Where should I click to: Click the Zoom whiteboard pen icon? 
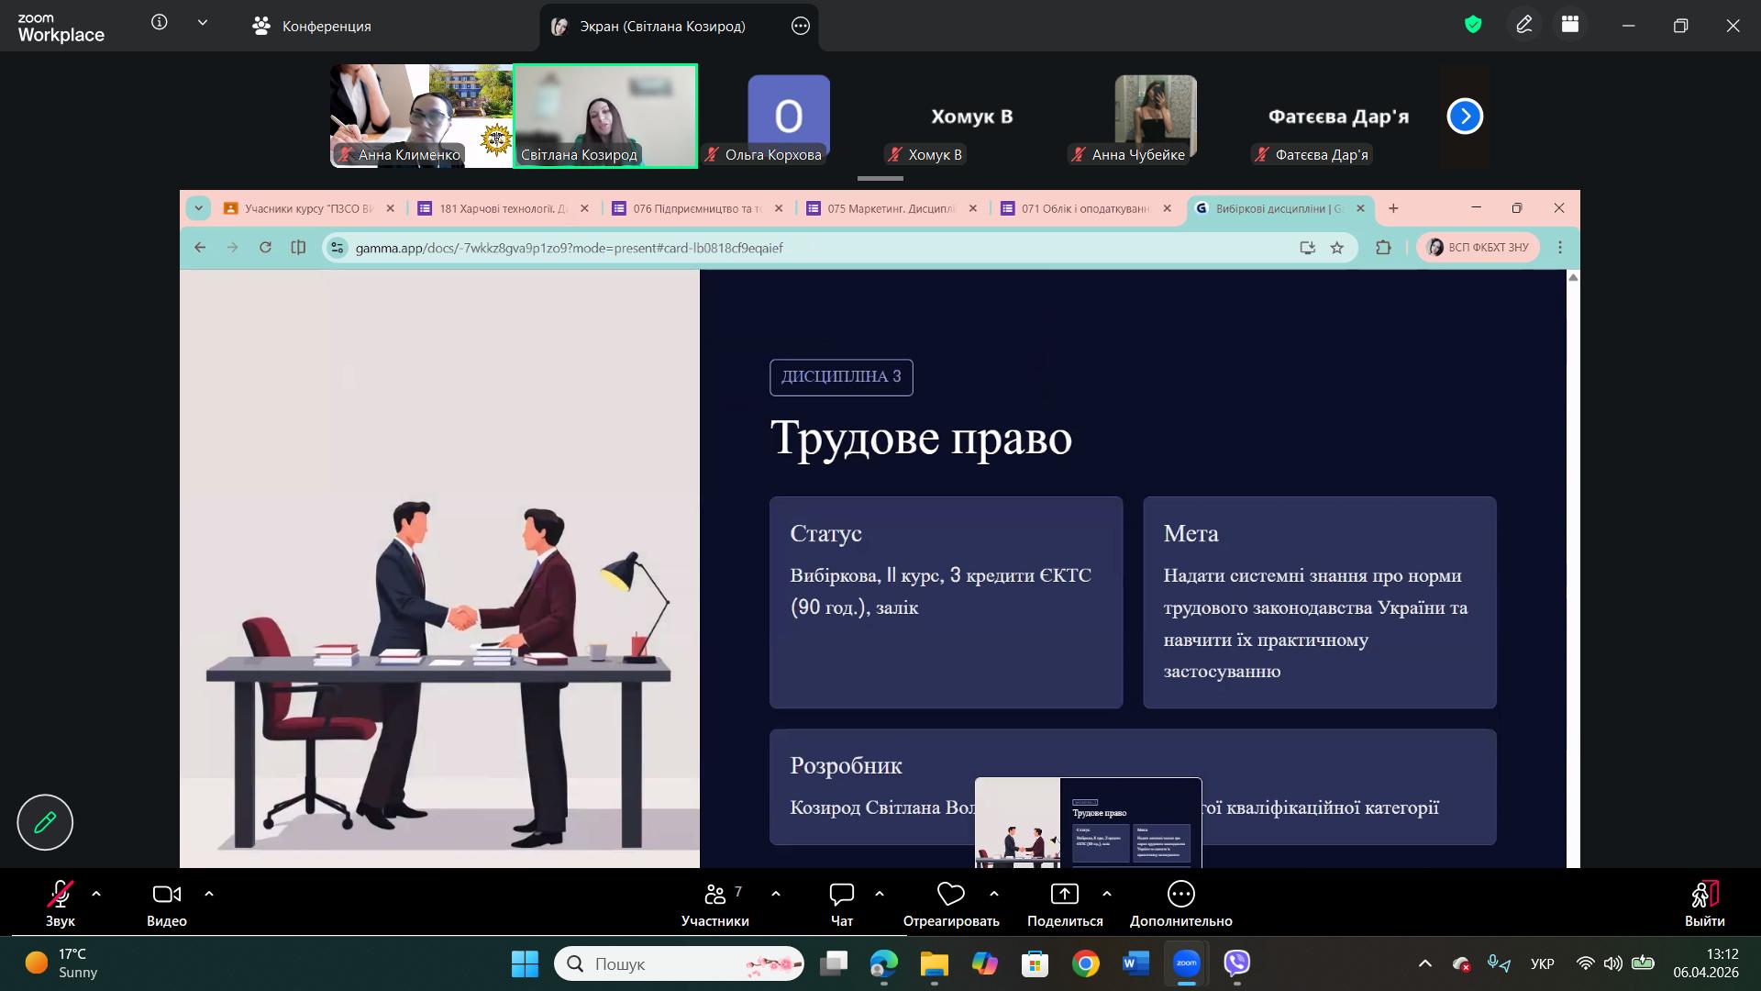coord(1523,25)
